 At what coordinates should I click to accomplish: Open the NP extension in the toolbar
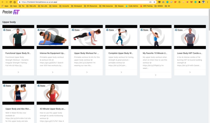(175, 2)
